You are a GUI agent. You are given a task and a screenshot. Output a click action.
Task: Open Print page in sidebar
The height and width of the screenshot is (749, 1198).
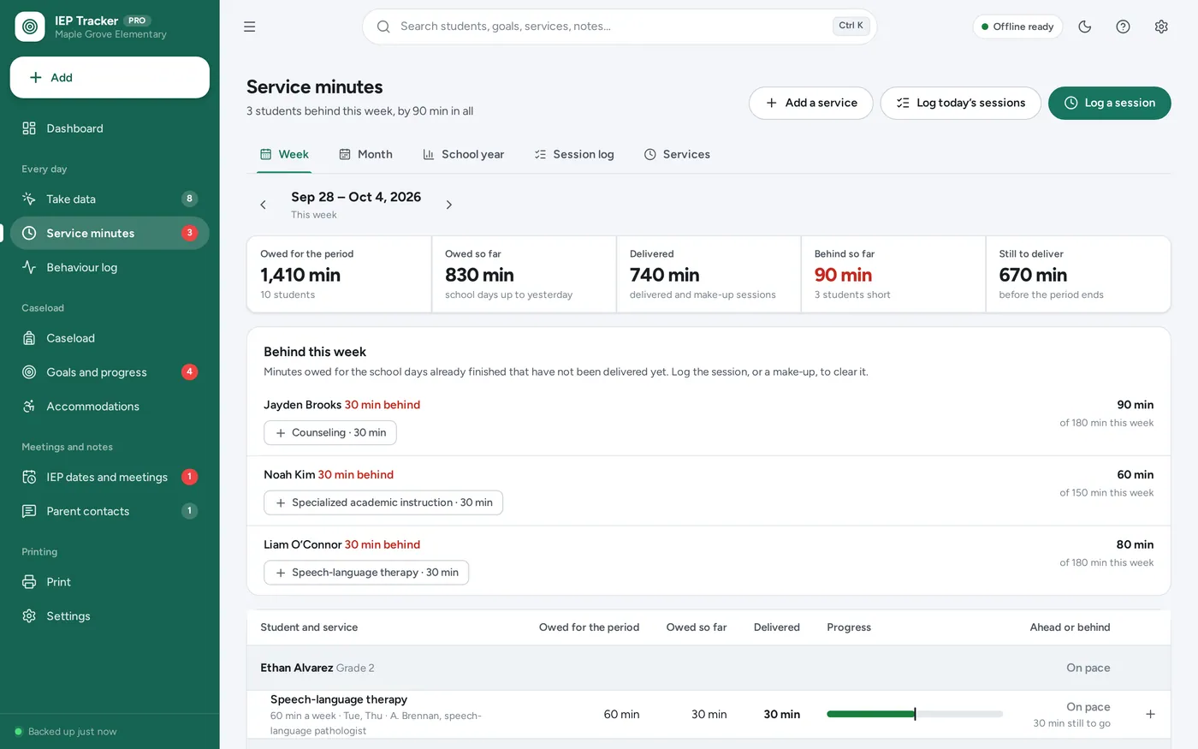tap(110, 582)
